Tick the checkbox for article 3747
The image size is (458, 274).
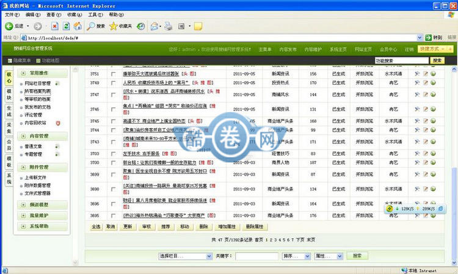[x=113, y=95]
